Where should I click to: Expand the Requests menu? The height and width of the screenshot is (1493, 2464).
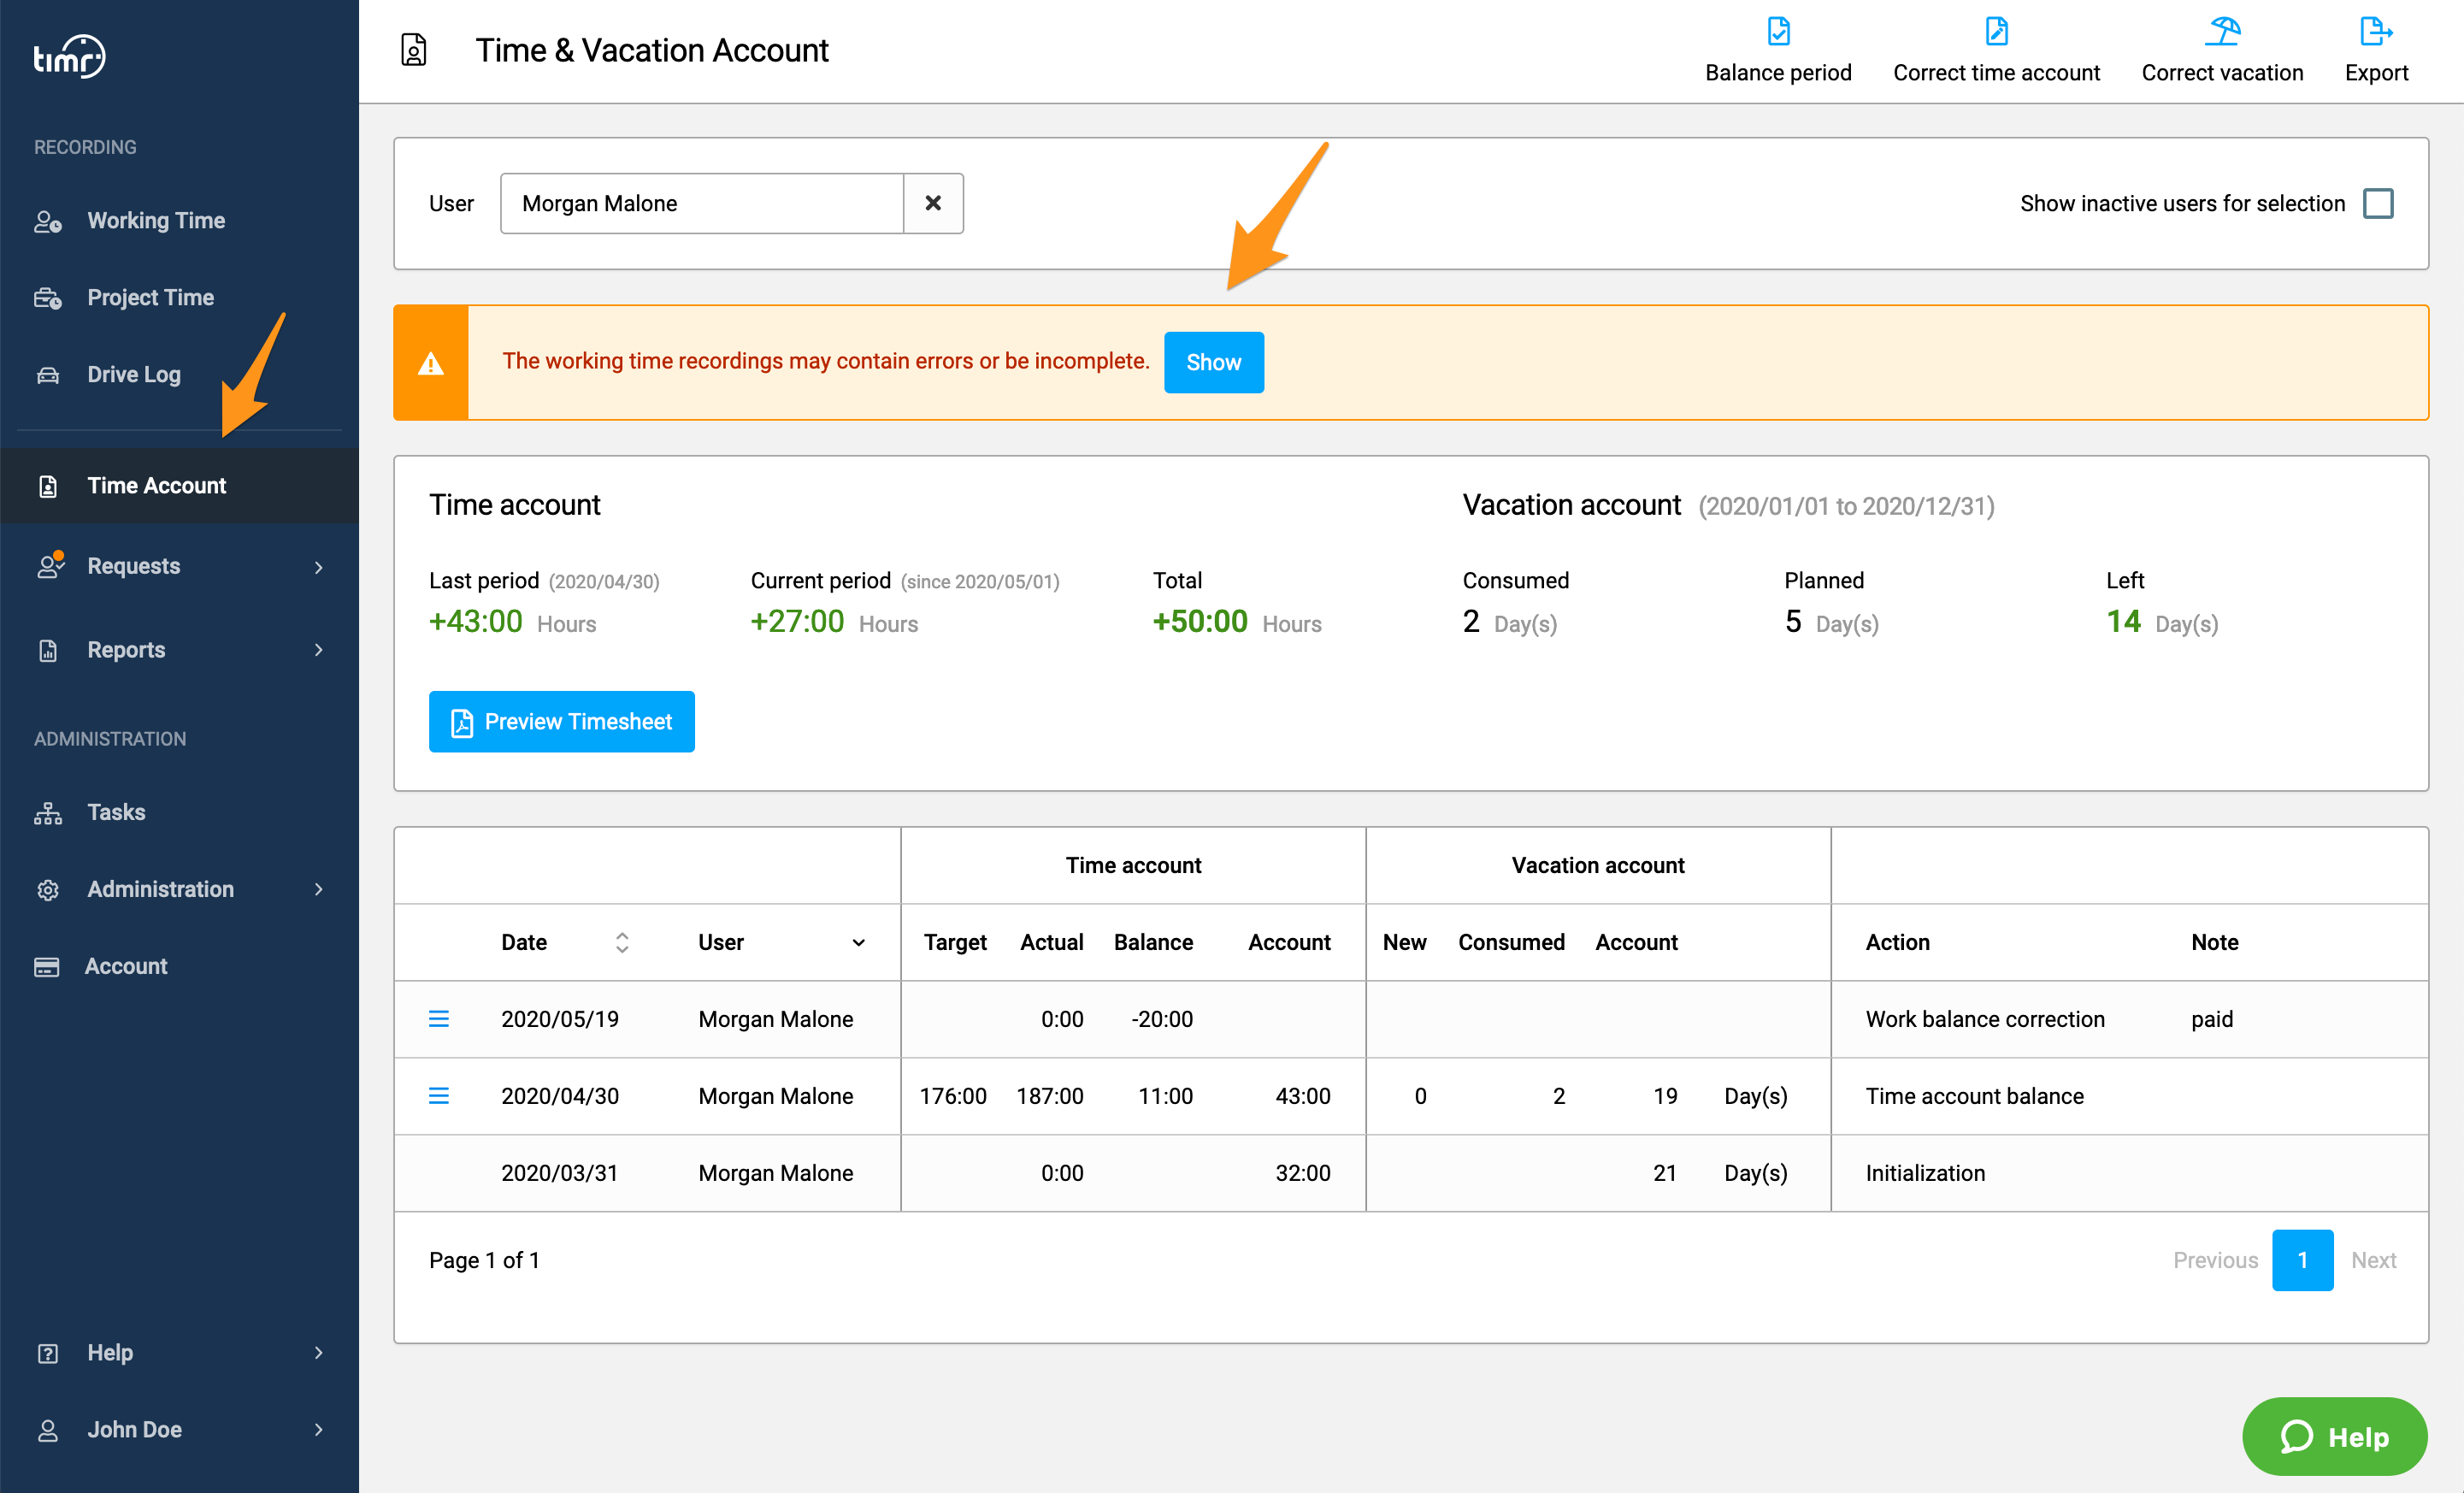click(x=179, y=566)
